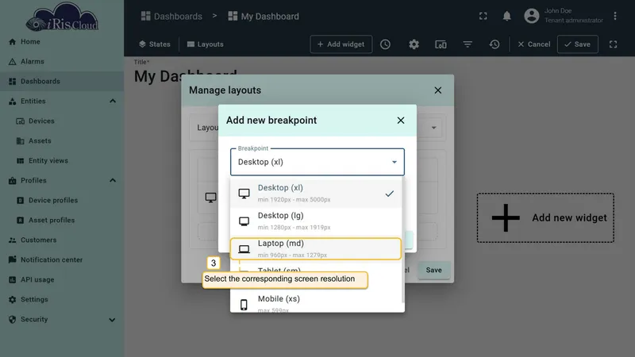Click the Breakpoint dropdown field
This screenshot has width=635, height=357.
click(317, 162)
